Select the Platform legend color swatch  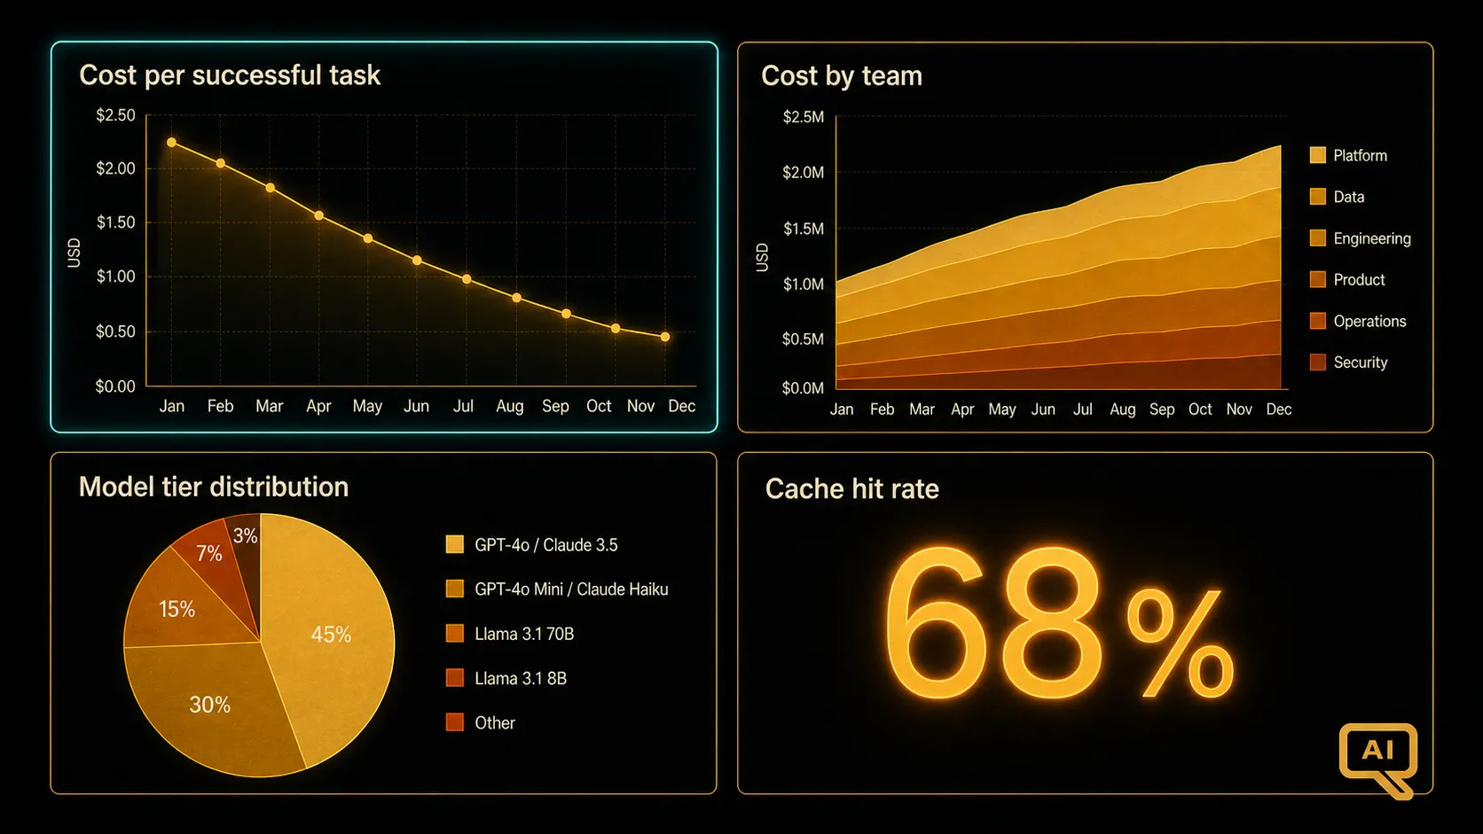point(1318,155)
